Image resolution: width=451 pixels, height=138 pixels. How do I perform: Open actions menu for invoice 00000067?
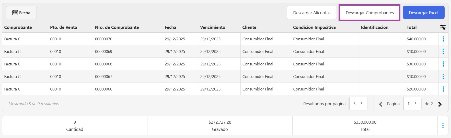[443, 76]
